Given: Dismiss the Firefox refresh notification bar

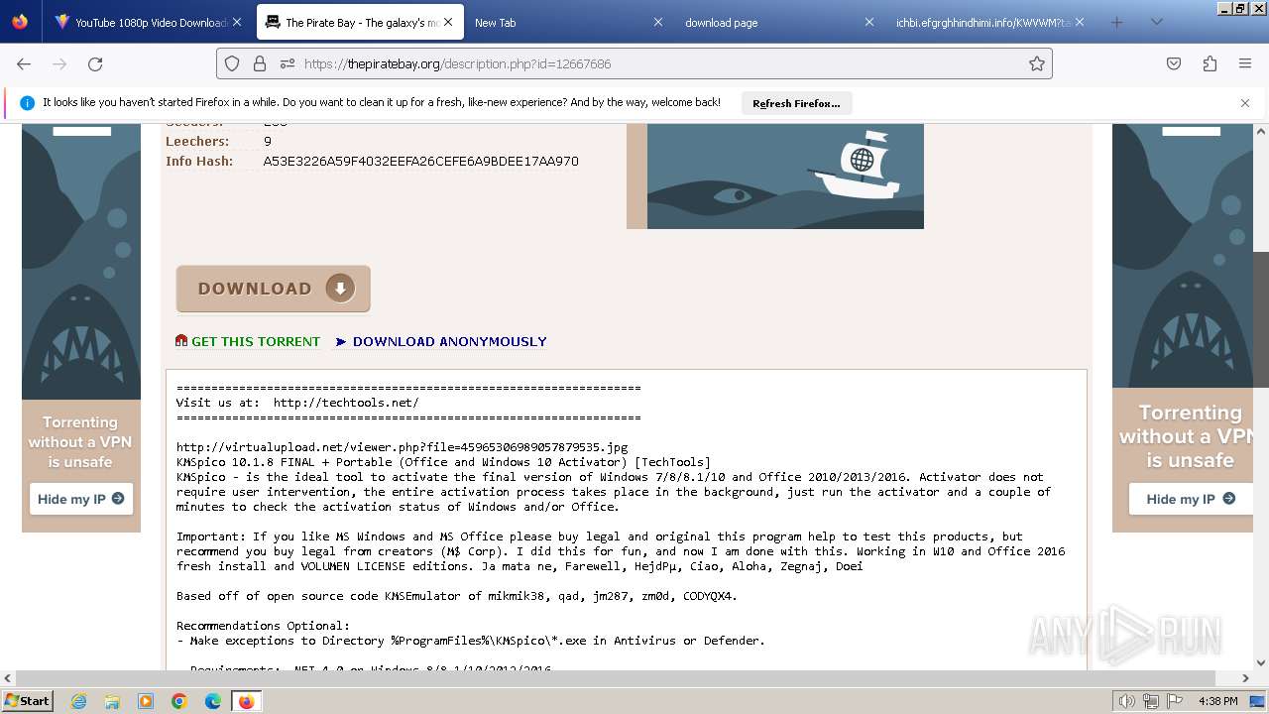Looking at the screenshot, I should click(x=1245, y=103).
